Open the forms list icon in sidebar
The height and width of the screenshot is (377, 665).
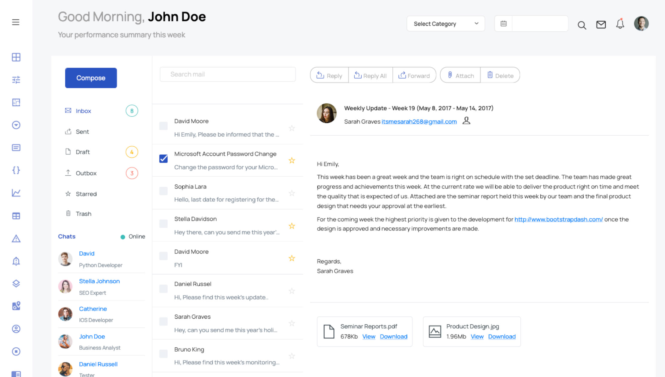click(x=16, y=148)
